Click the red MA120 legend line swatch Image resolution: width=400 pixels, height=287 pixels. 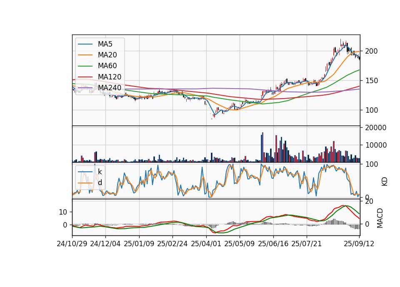pyautogui.click(x=85, y=77)
